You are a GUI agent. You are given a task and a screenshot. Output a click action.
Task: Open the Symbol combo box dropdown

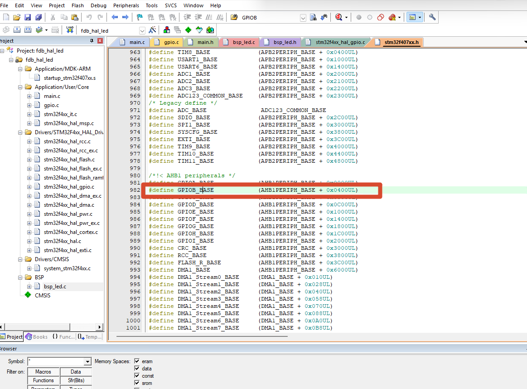(87, 361)
